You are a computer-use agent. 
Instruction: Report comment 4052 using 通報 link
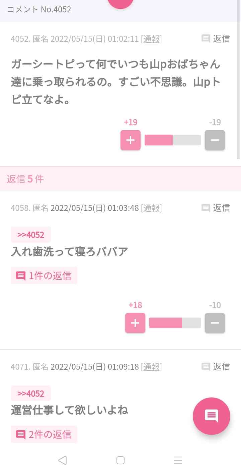click(151, 39)
